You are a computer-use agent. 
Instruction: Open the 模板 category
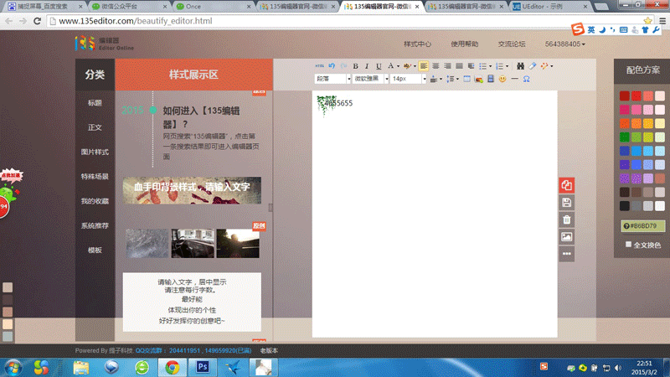click(x=95, y=250)
